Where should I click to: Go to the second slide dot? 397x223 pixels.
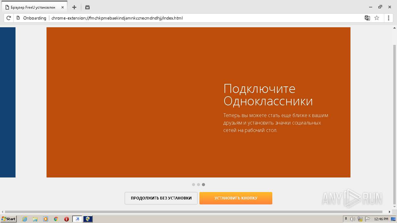[198, 185]
